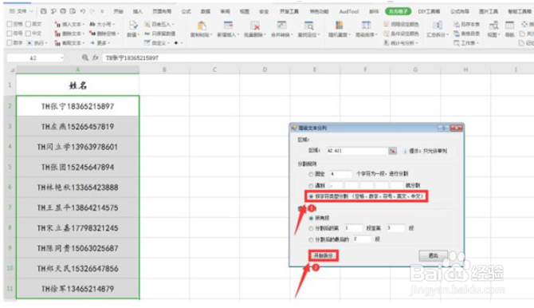Viewport: 534px width, 308px height.
Task: Select the 固定 radio button
Action: pos(311,174)
